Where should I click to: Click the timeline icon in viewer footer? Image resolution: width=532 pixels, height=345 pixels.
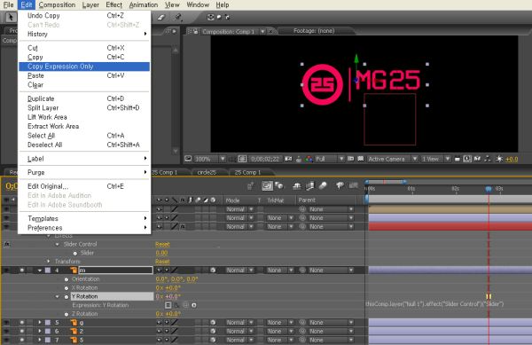tap(477, 159)
